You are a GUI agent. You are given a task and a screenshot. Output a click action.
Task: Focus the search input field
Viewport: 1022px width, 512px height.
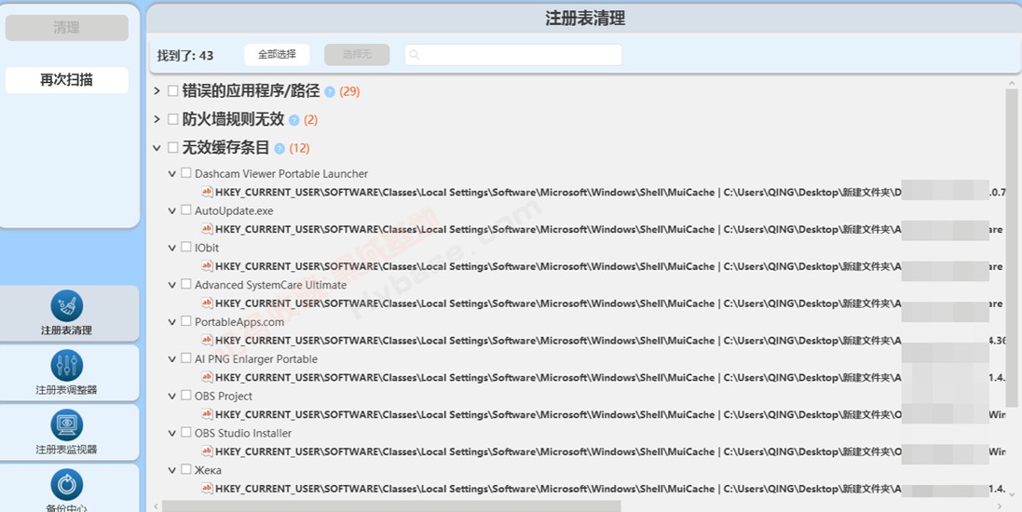[x=513, y=55]
